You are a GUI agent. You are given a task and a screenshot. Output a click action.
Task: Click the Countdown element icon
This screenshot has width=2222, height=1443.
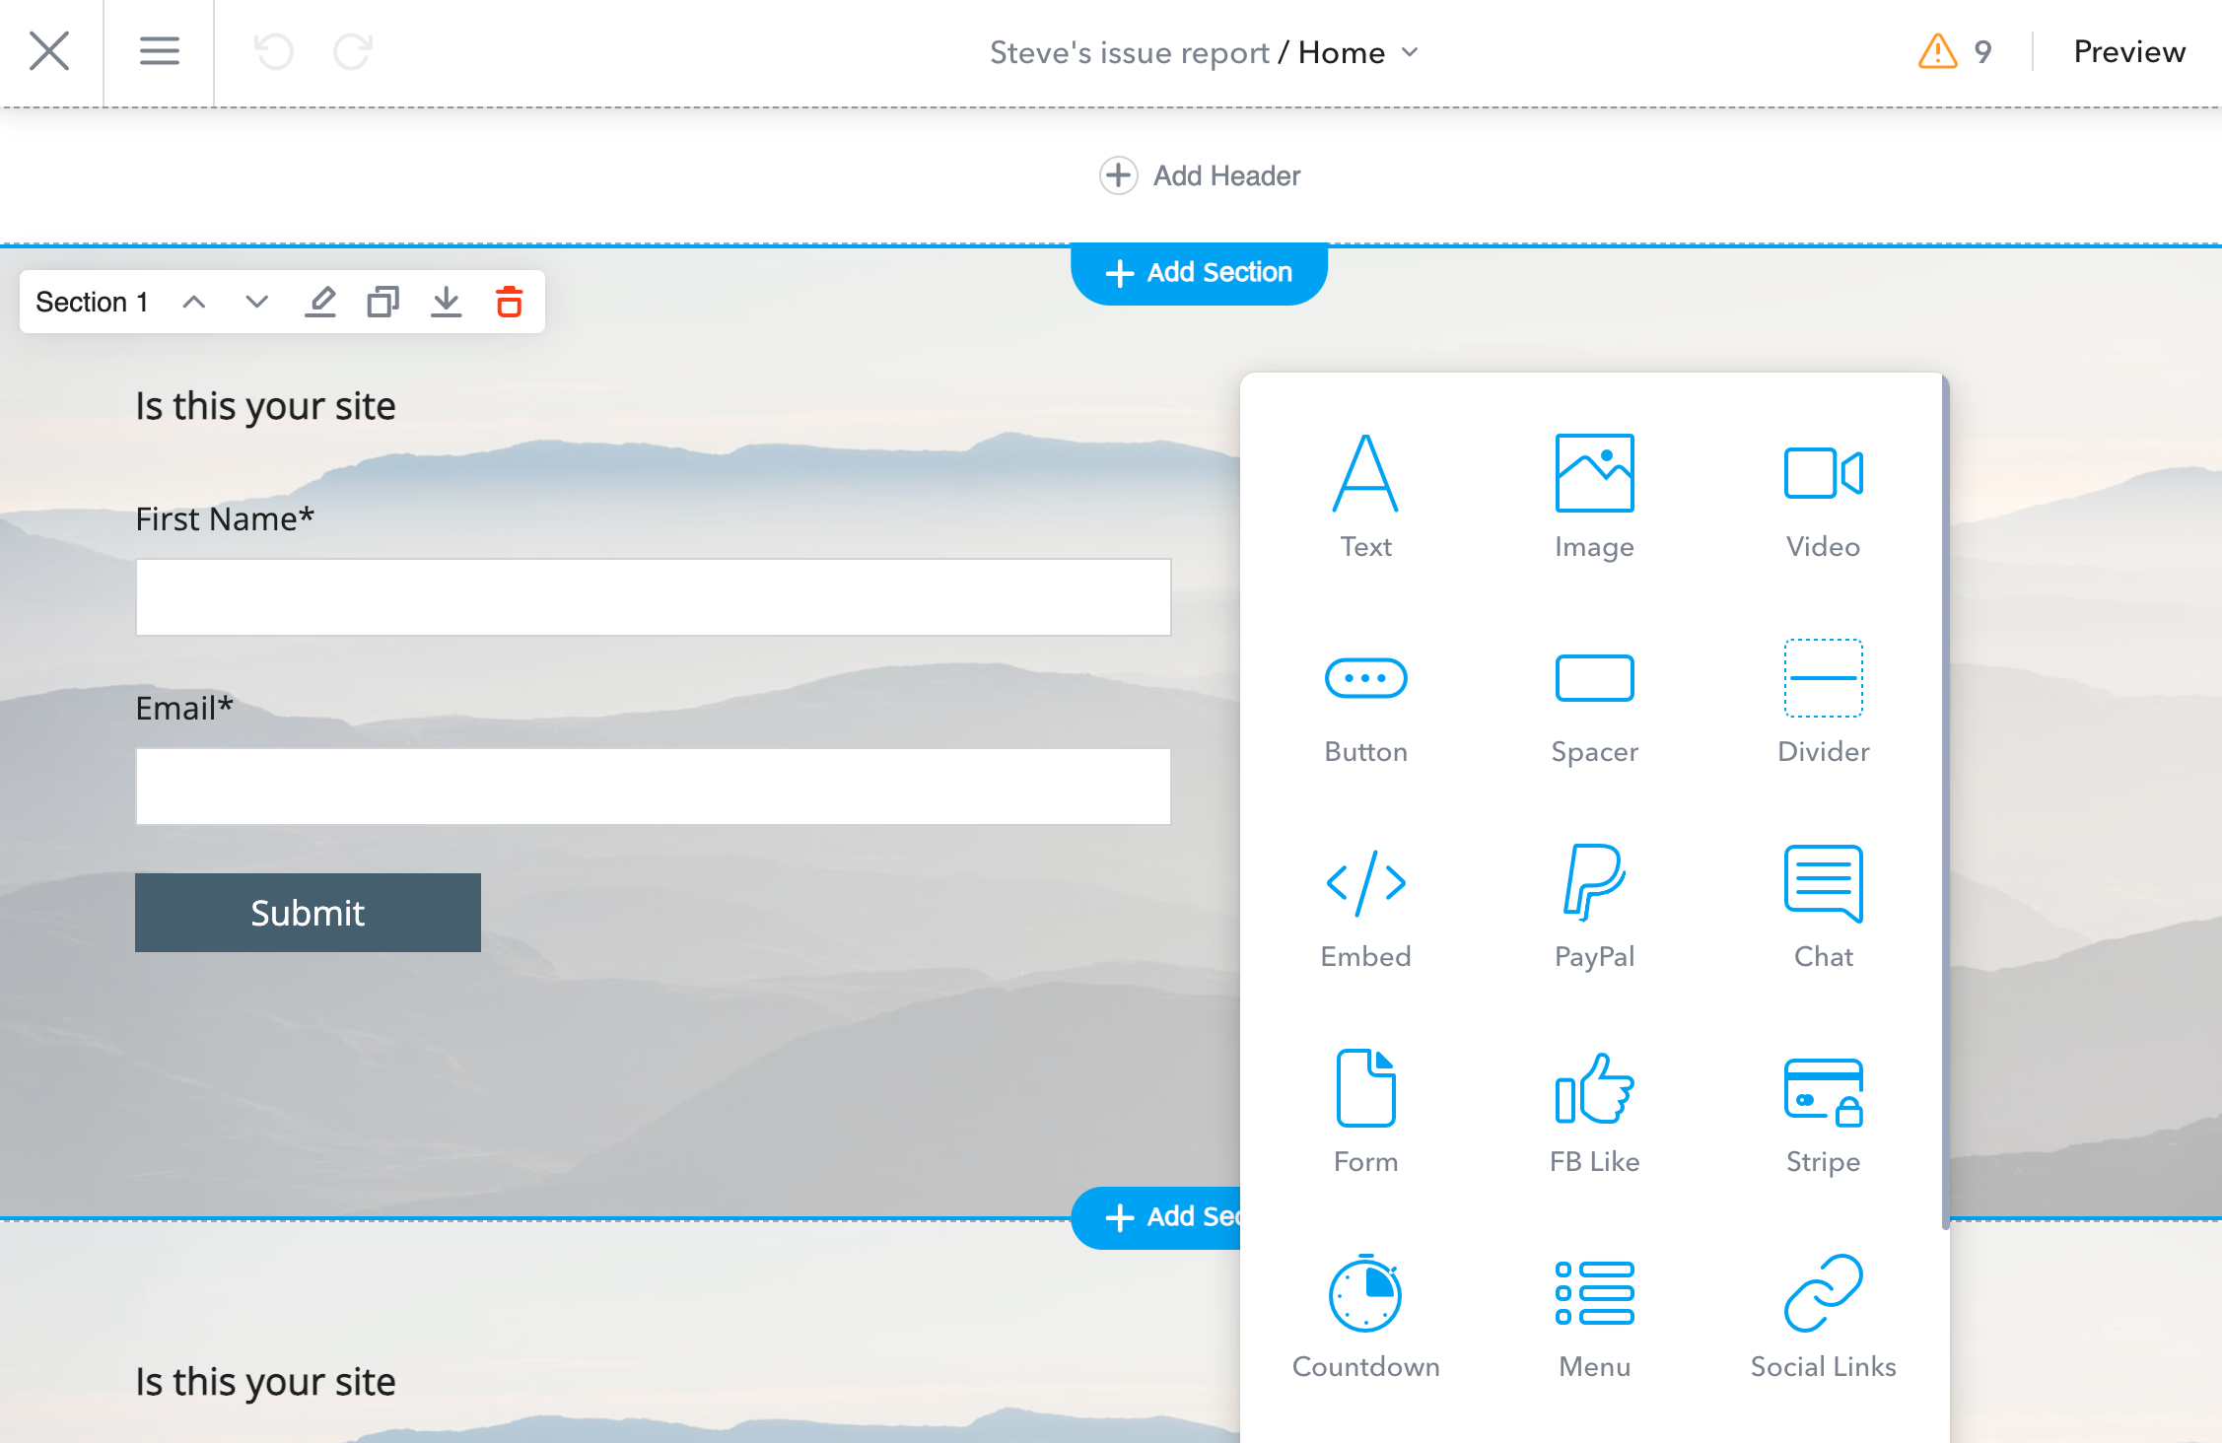(1365, 1294)
